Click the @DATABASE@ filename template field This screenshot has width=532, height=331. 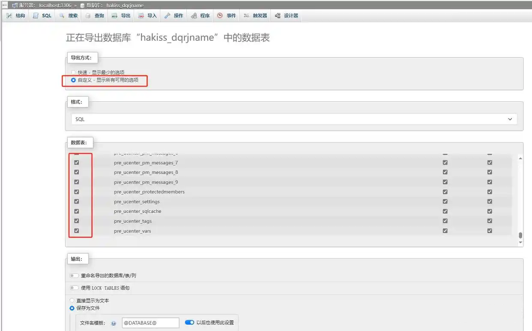click(x=149, y=323)
